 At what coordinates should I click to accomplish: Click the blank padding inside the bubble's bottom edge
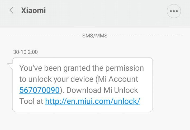(x=82, y=109)
